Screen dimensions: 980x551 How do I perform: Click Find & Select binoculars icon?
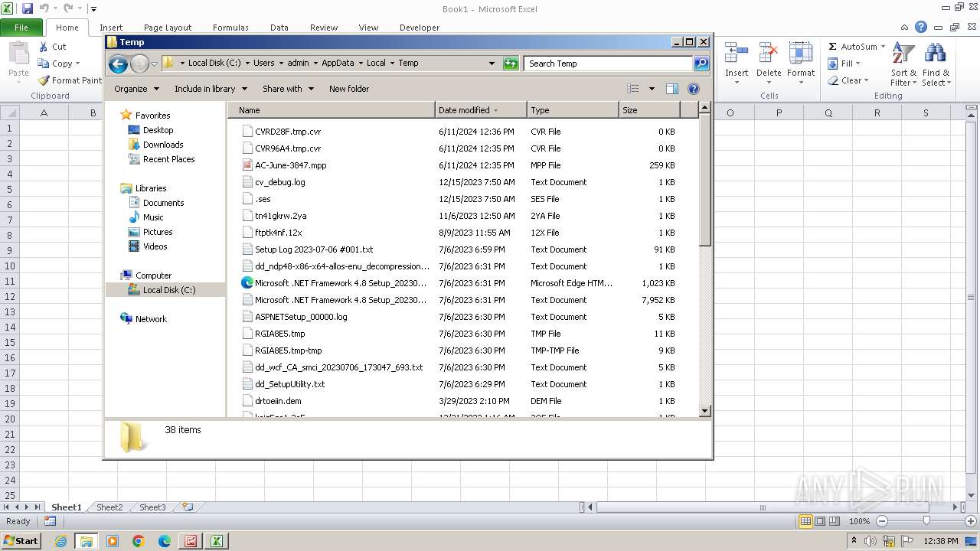(935, 54)
